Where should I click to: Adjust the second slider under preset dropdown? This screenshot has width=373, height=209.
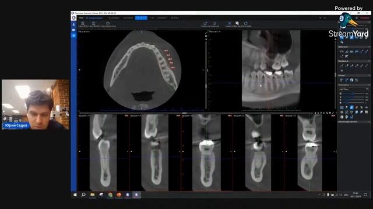tap(353, 97)
